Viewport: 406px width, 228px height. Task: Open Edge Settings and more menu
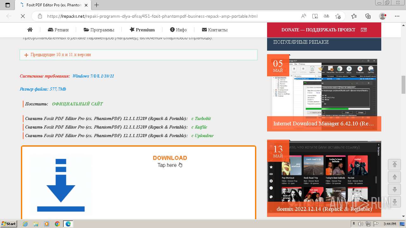click(x=396, y=16)
